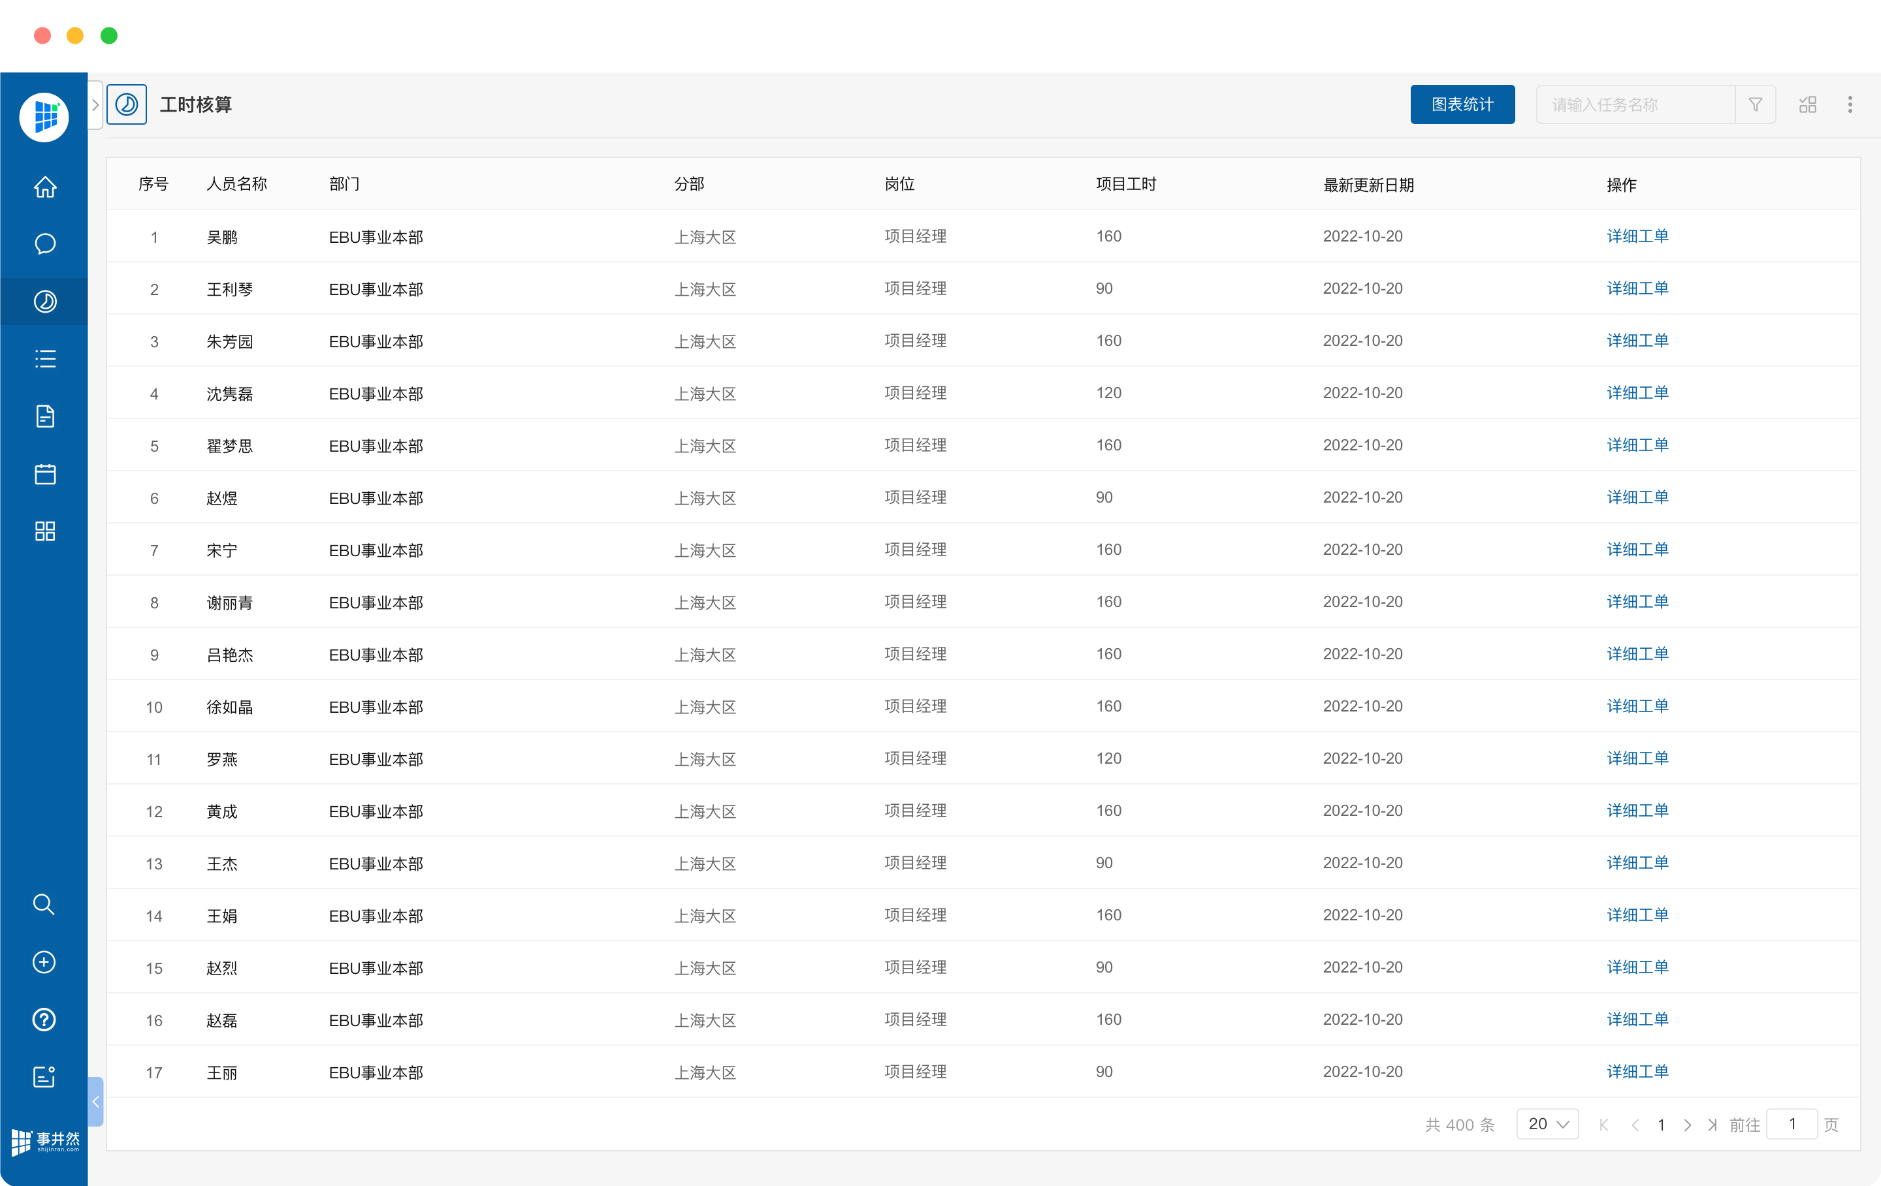The image size is (1881, 1186).
Task: Open the three-dot more options menu
Action: pos(1849,104)
